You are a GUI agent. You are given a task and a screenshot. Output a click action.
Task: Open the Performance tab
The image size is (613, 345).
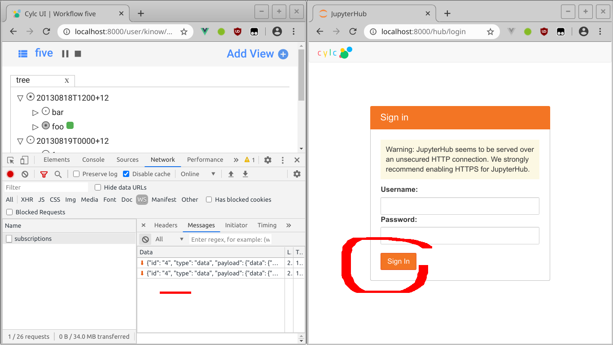pos(205,159)
